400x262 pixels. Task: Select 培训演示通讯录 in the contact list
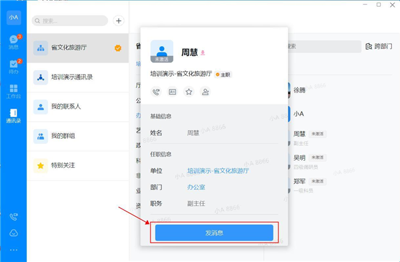click(x=78, y=77)
